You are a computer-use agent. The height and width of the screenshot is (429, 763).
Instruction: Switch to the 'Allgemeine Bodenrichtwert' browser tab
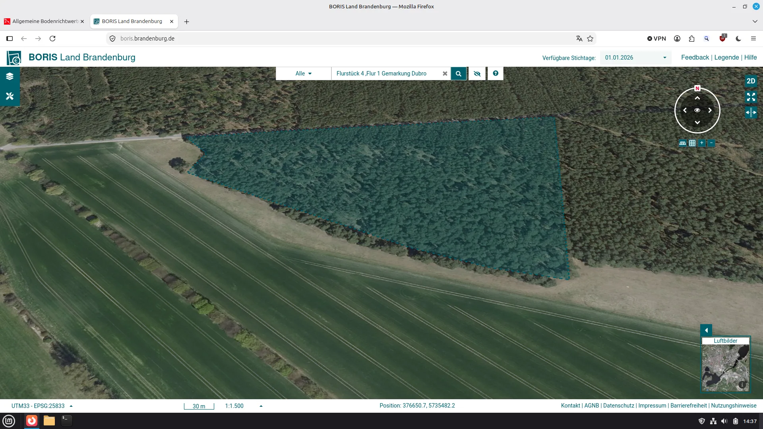(44, 21)
